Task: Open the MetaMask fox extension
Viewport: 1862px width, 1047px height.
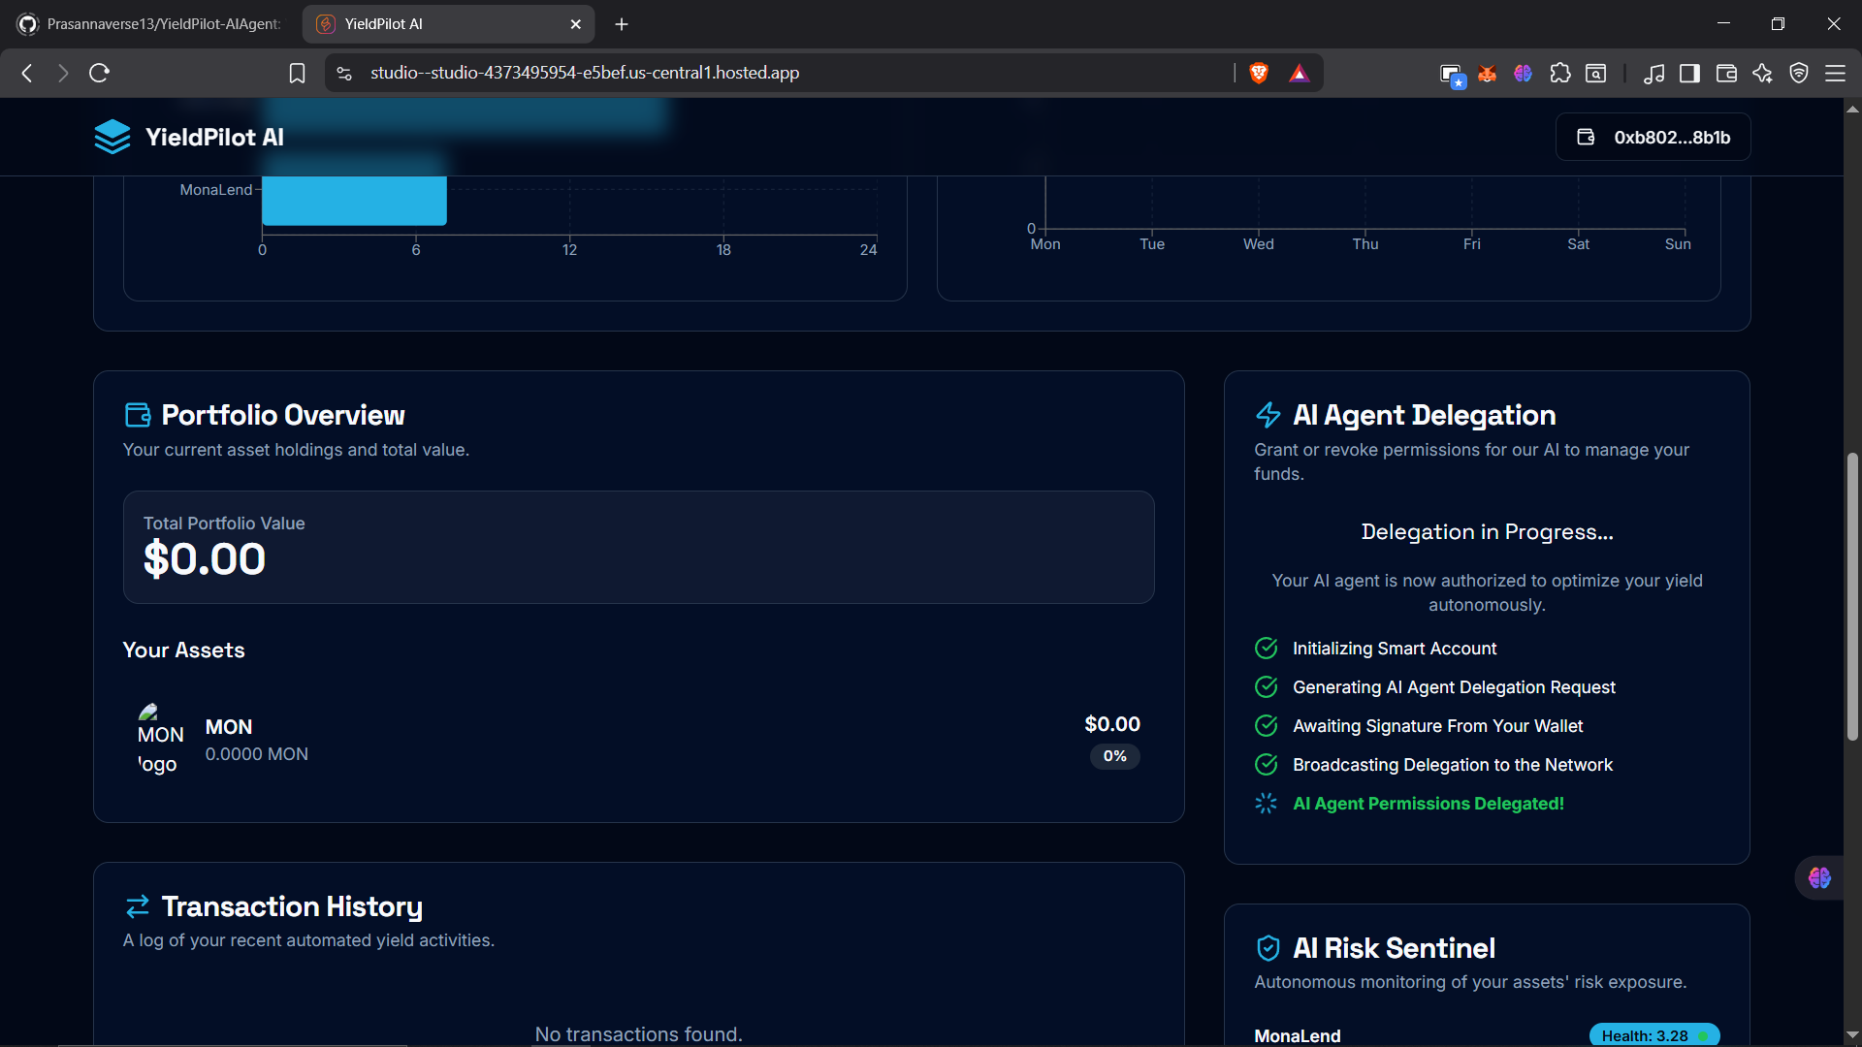Action: point(1487,74)
